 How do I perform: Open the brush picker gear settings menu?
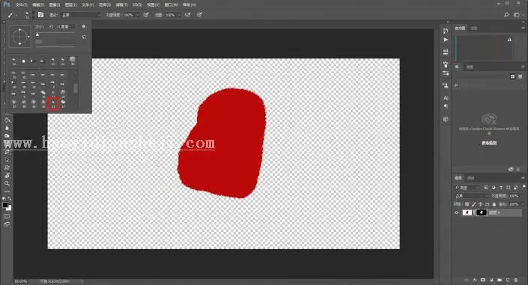coord(84,26)
